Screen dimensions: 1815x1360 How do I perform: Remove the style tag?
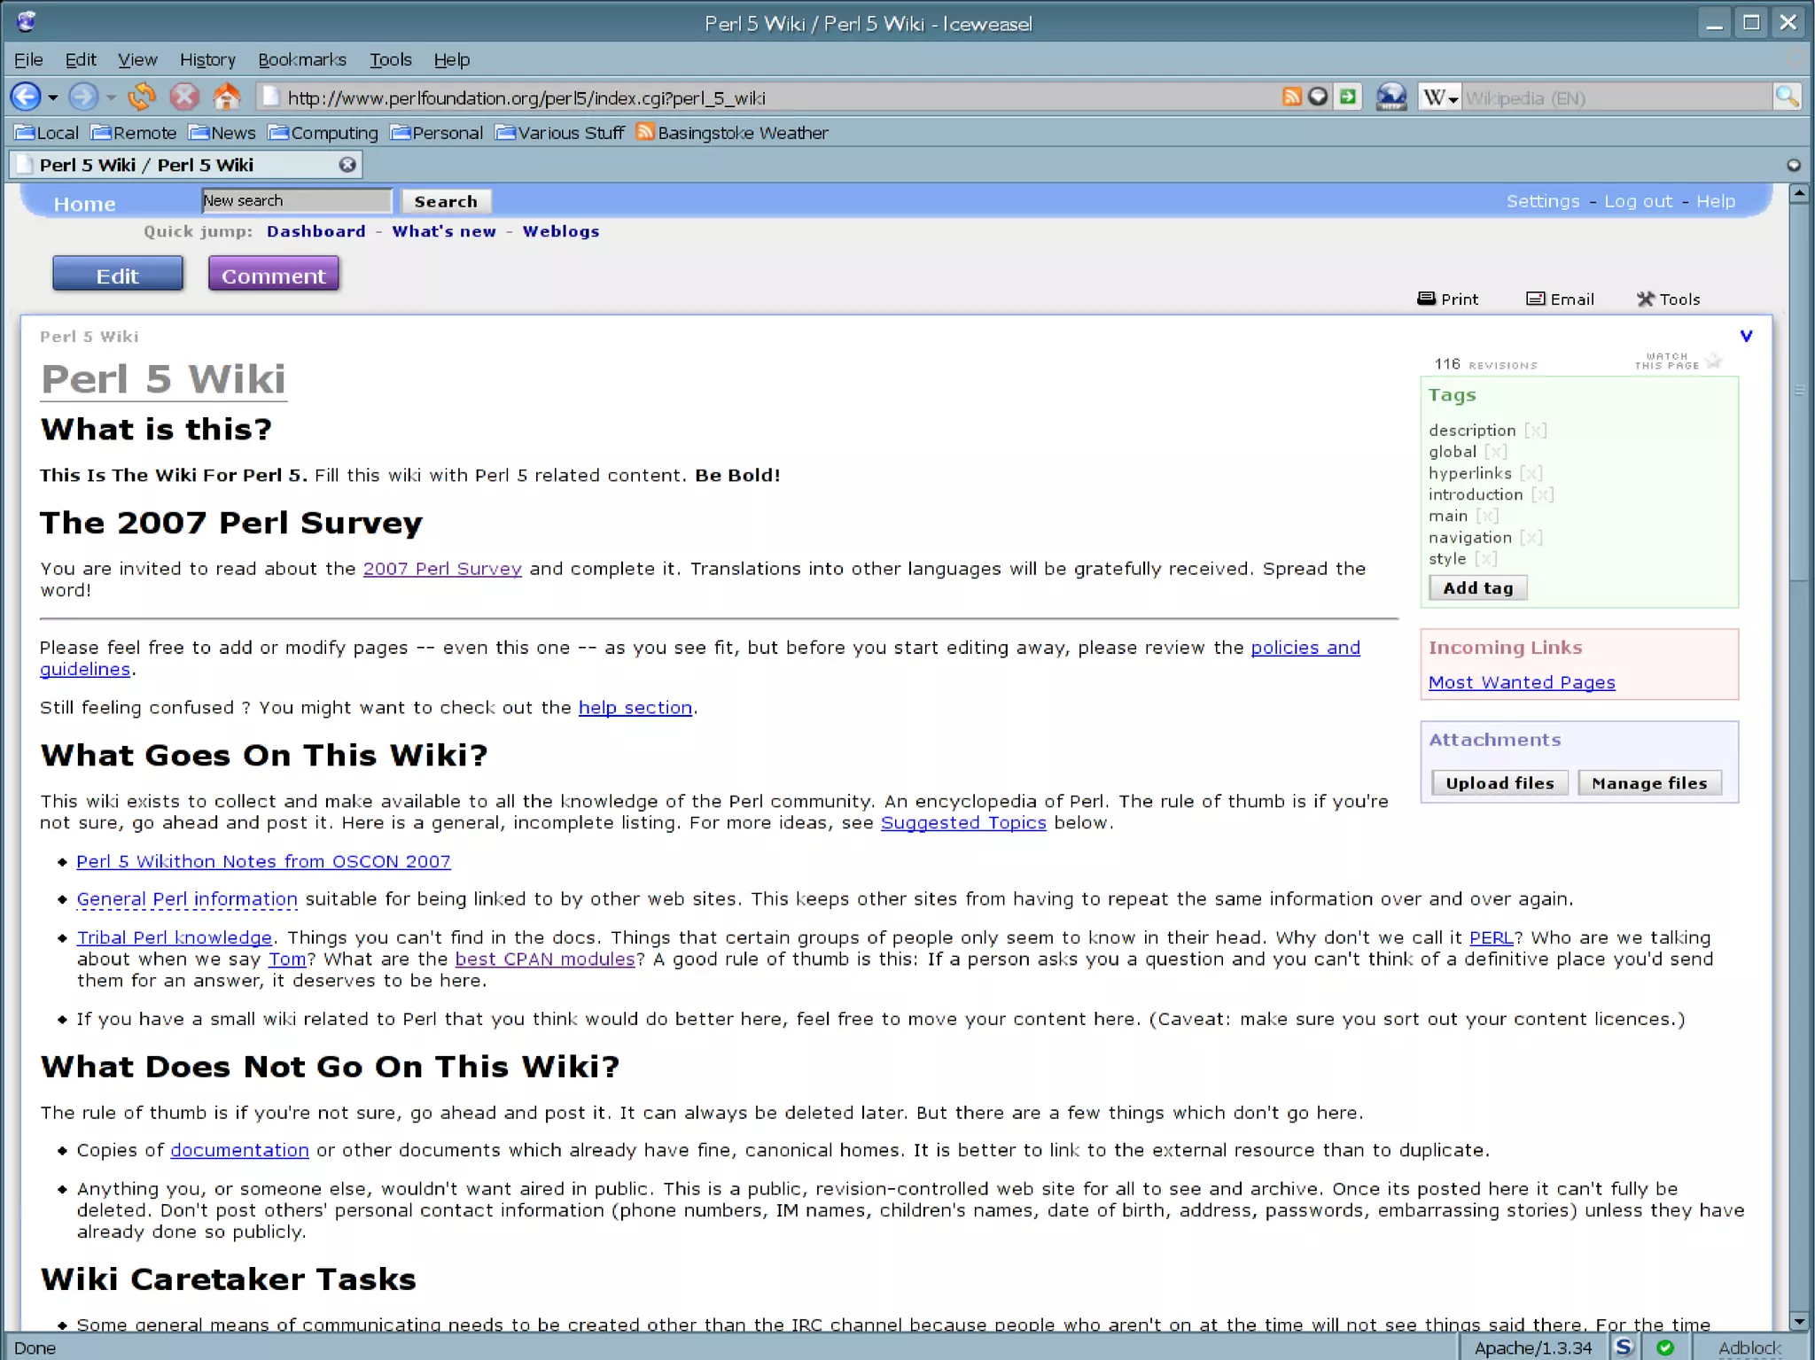click(x=1486, y=558)
